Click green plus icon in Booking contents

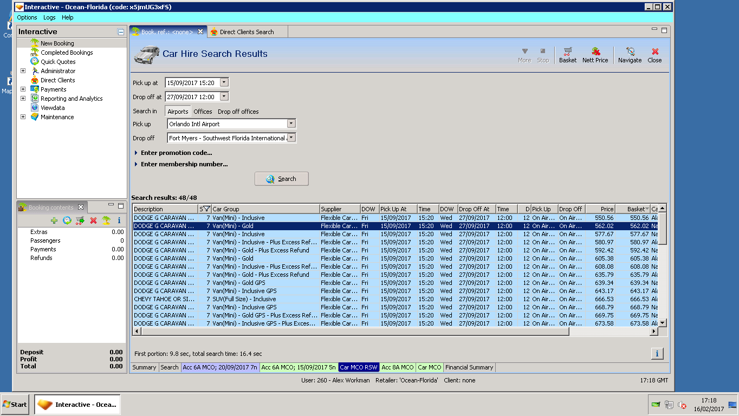coord(54,220)
